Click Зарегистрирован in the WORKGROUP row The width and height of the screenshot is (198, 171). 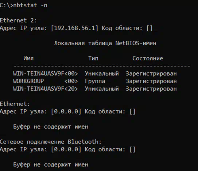151,81
